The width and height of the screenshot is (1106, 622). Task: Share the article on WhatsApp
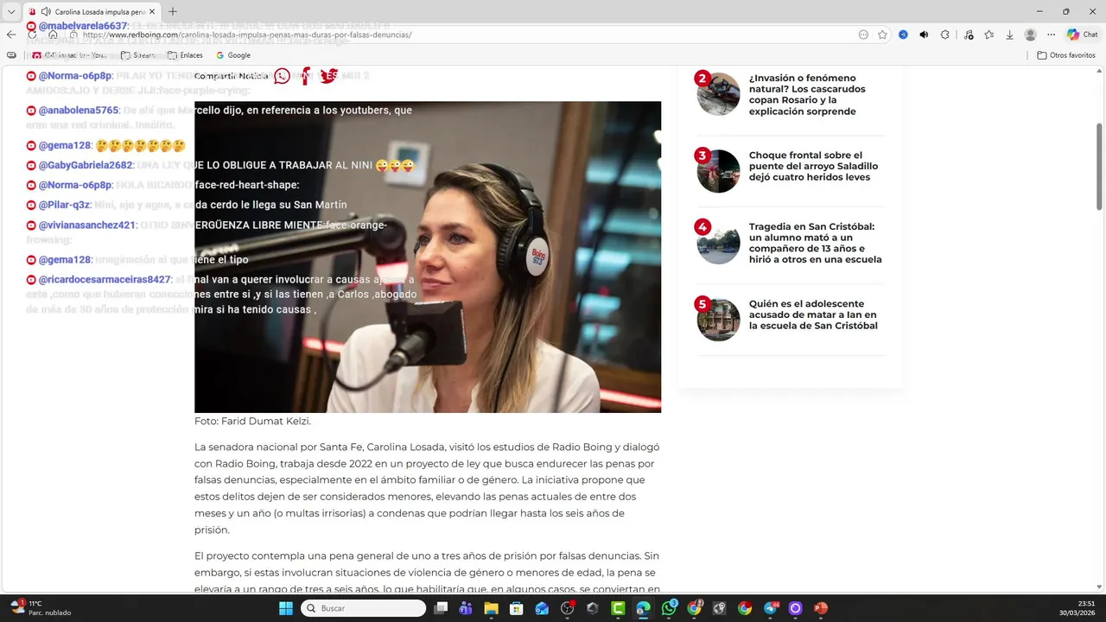click(283, 76)
